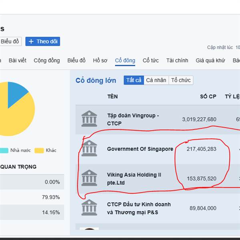
Task: Click the institution icon for Viking Asia Holding
Action: (x=89, y=178)
